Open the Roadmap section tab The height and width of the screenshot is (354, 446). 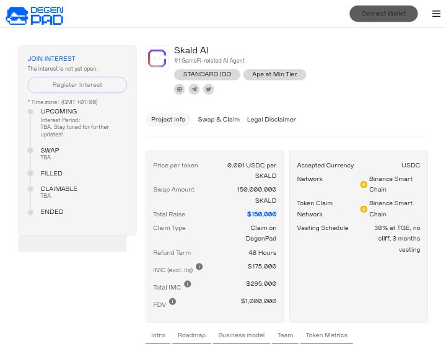(x=191, y=335)
